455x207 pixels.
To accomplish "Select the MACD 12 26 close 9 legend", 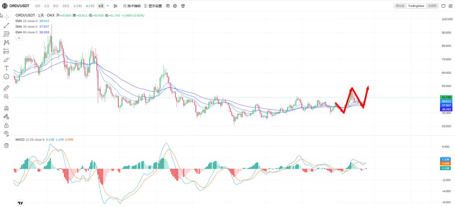I will [x=30, y=140].
